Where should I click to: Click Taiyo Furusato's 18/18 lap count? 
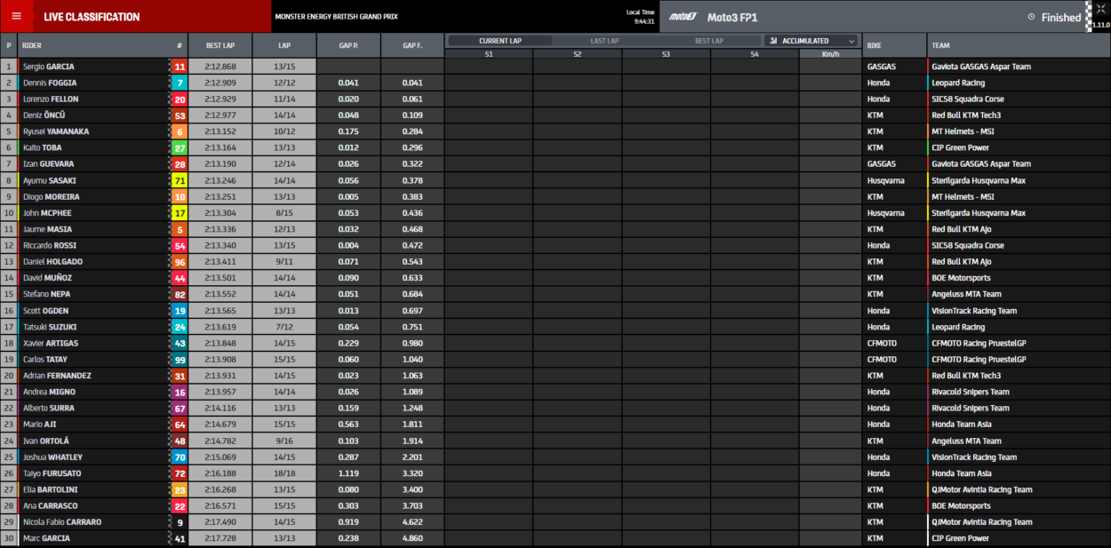click(x=284, y=473)
